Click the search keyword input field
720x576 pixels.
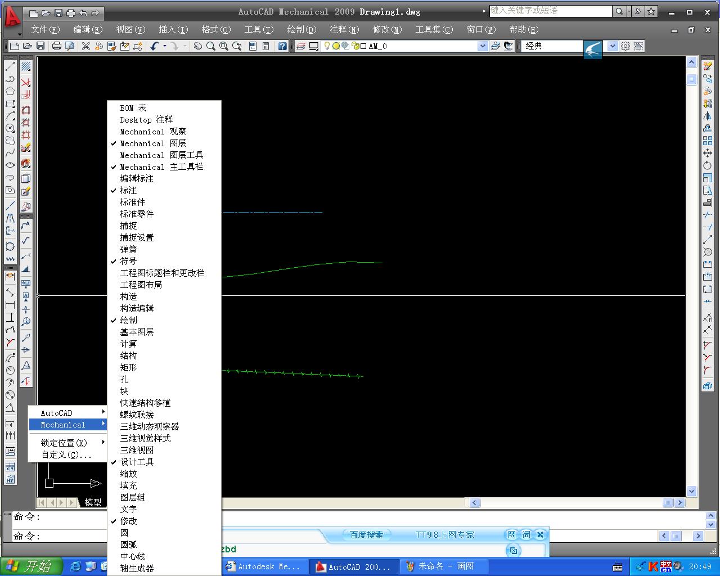click(550, 11)
